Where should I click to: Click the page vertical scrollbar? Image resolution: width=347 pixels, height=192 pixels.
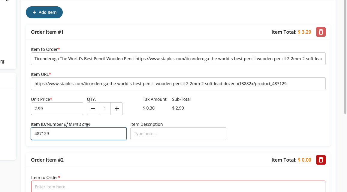[345, 57]
